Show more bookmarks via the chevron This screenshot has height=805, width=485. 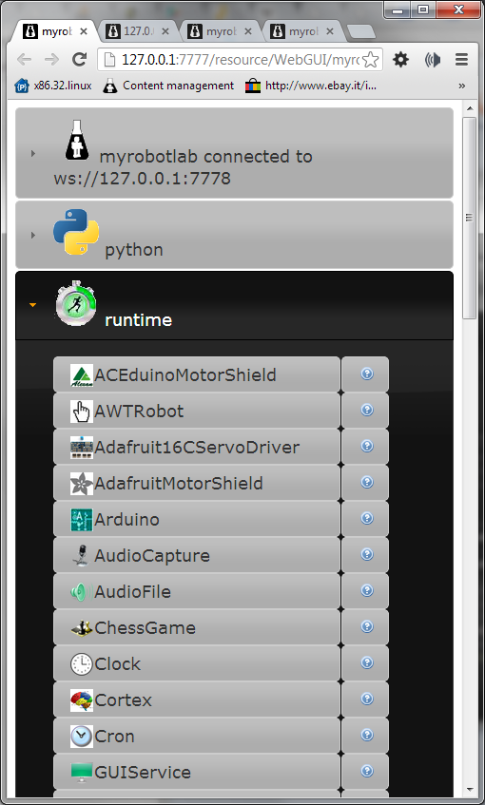tap(461, 86)
